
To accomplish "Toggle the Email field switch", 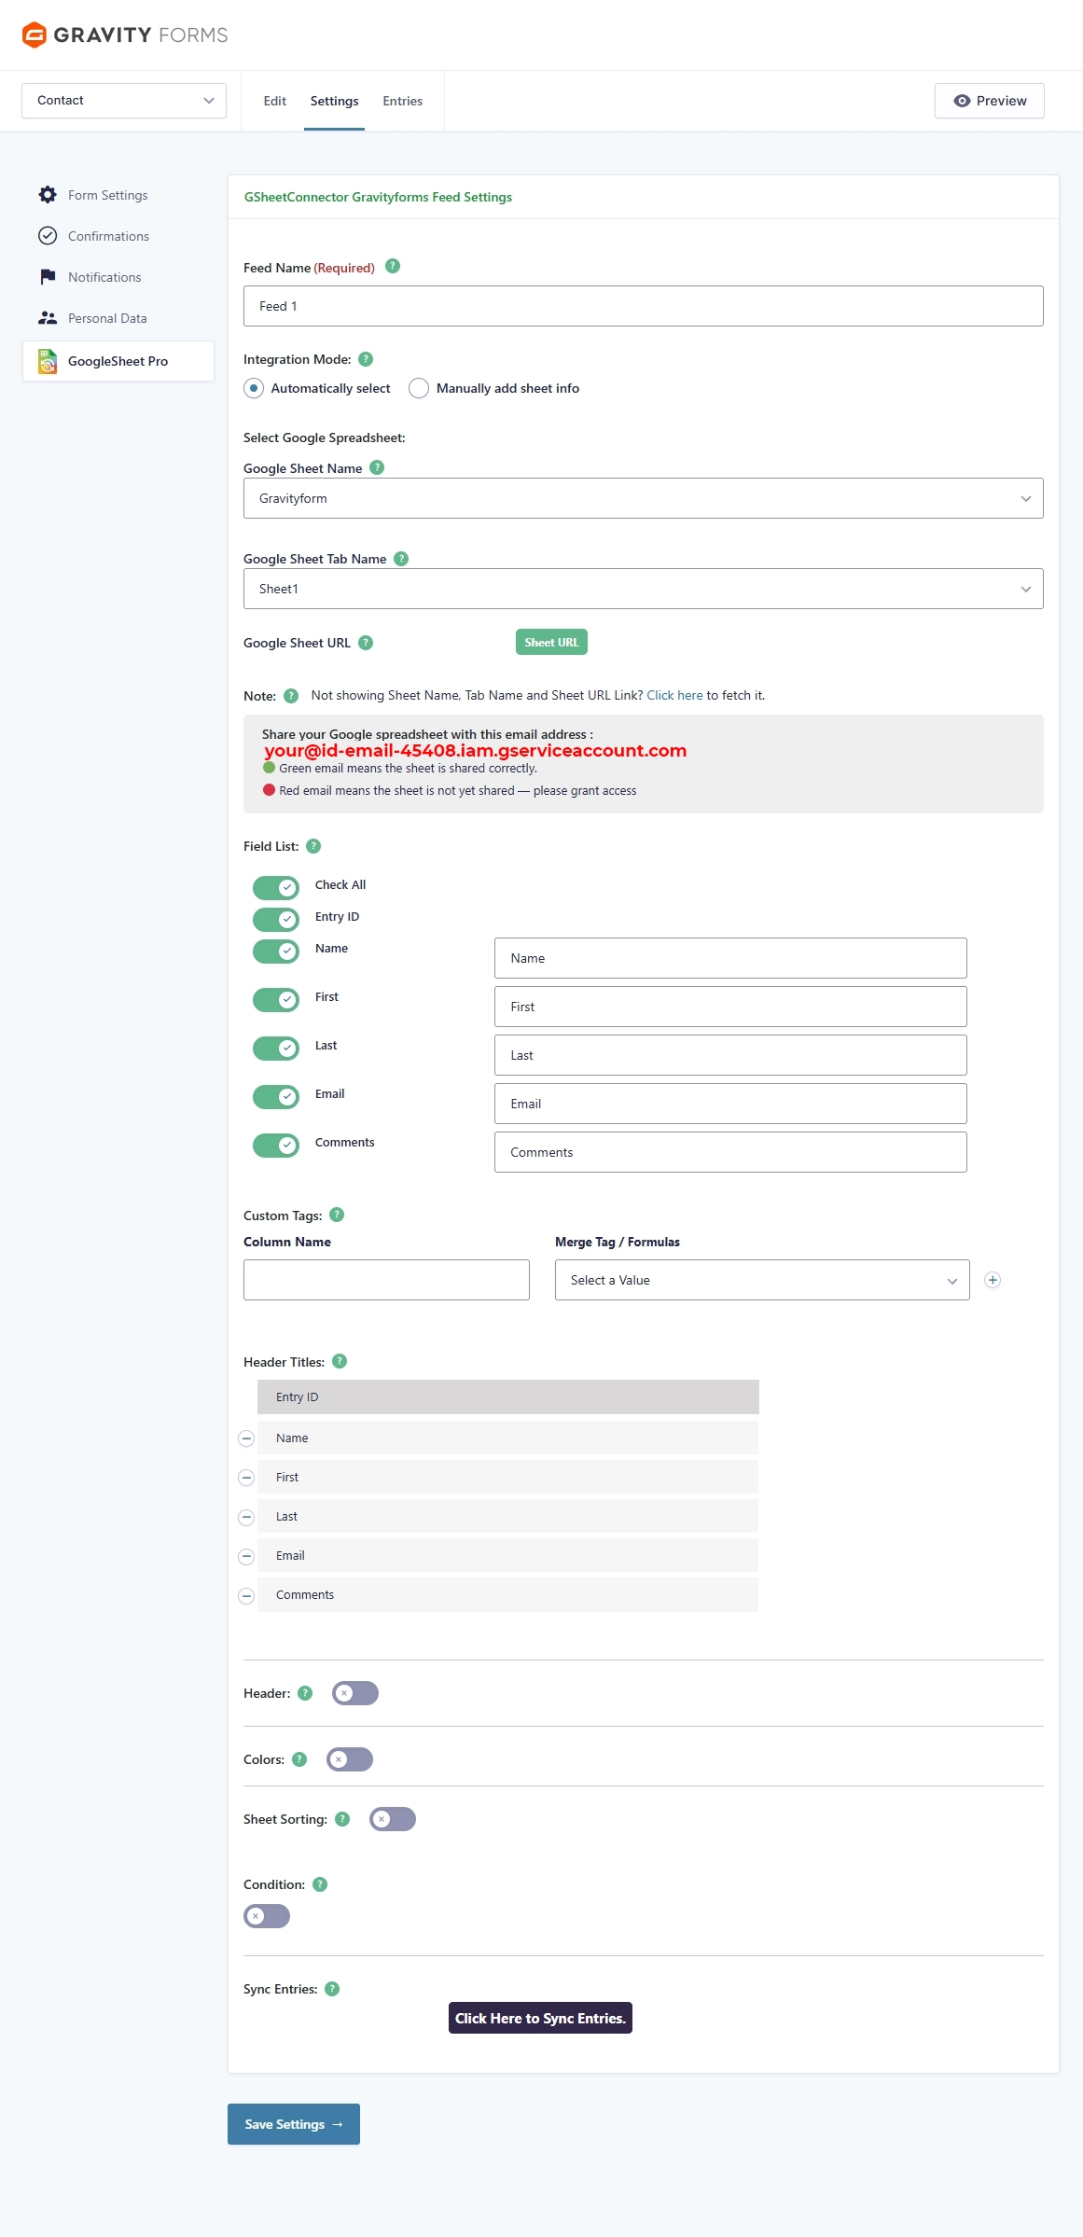I will [x=276, y=1096].
